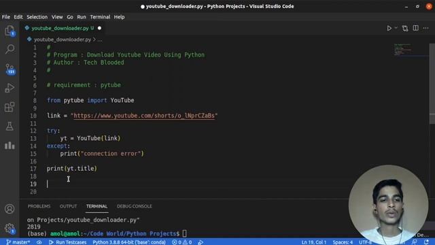Image resolution: width=435 pixels, height=245 pixels.
Task: Click youtube_downloader.py in the breadcrumb
Action: click(63, 39)
